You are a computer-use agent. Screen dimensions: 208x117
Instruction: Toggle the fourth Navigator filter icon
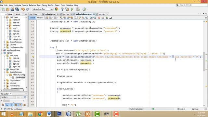click(16, 105)
